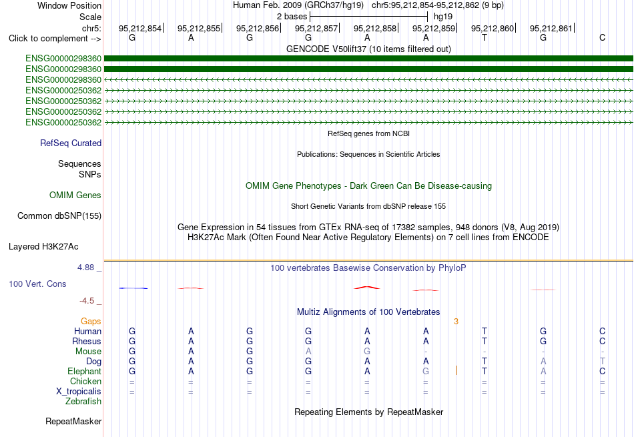This screenshot has width=634, height=437.
Task: Open 'Short Genetic Variants from dbSNP release 155' title
Action: [368, 206]
